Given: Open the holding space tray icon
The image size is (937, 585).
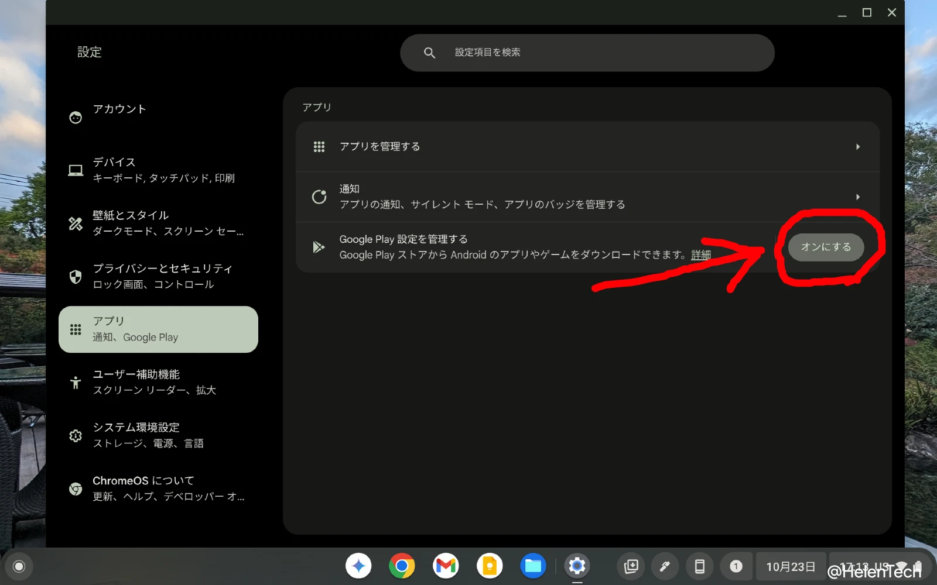Looking at the screenshot, I should (x=631, y=566).
